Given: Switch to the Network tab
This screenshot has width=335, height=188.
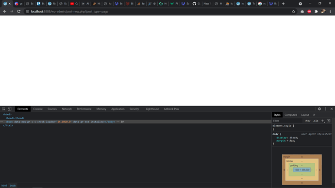Looking at the screenshot, I should pos(67,109).
